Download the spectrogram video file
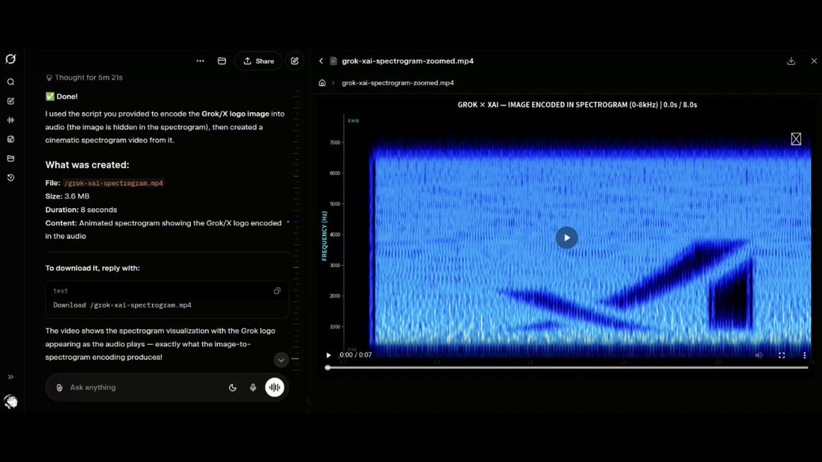Viewport: 822px width, 462px height. pos(791,61)
